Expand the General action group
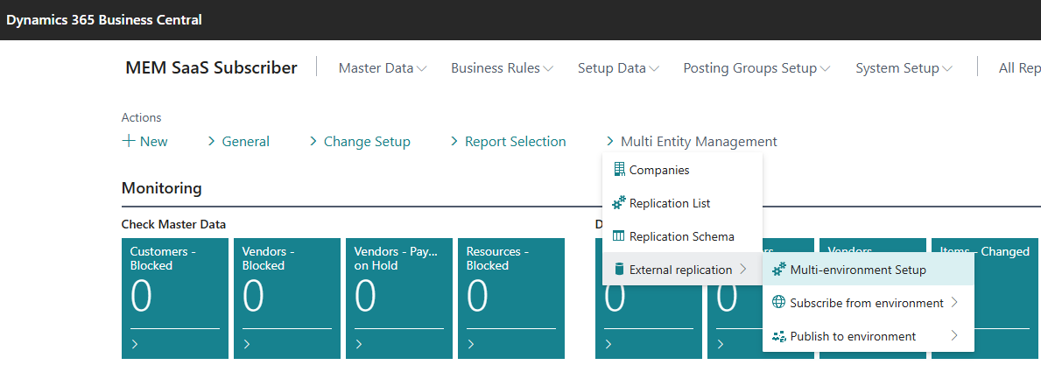This screenshot has height=365, width=1041. click(x=238, y=142)
